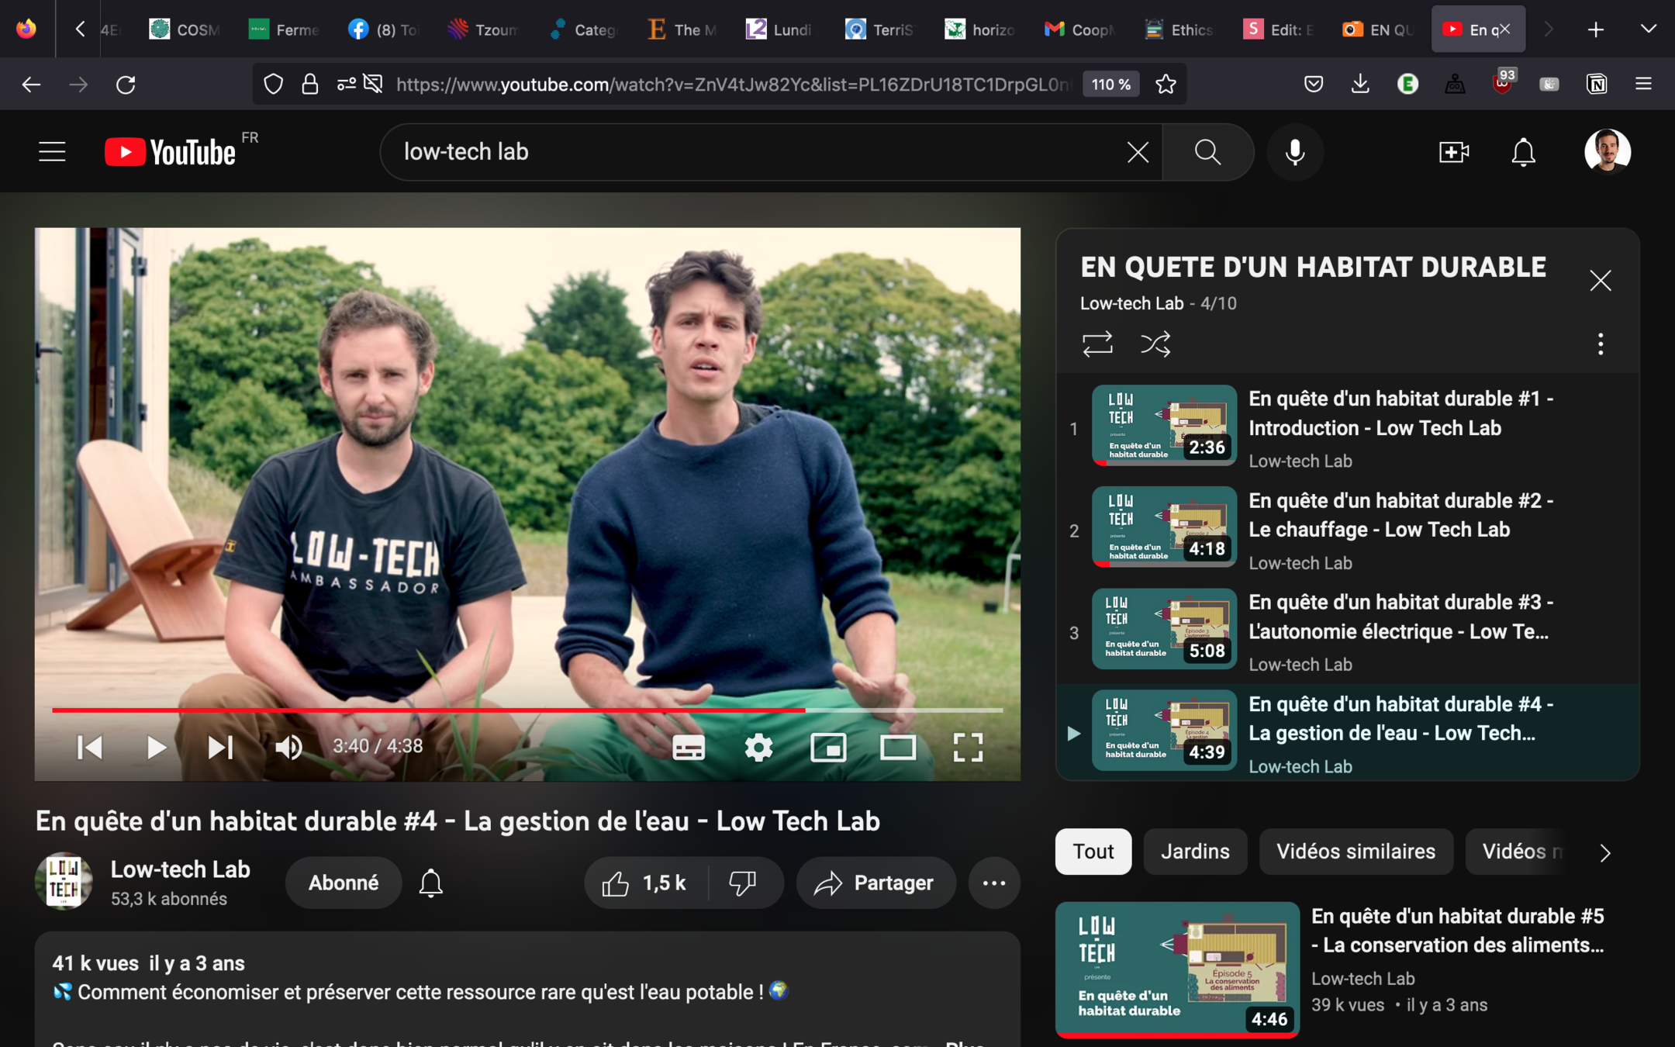Viewport: 1675px width, 1047px height.
Task: Toggle playlist loop mode
Action: click(x=1097, y=344)
